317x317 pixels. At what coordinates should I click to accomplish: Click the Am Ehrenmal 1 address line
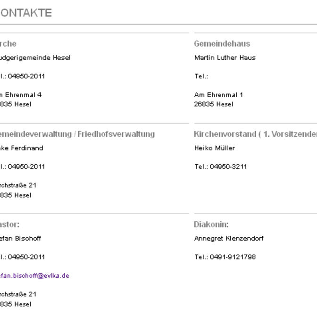pos(218,95)
